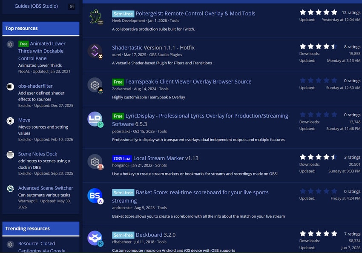
Task: Click the 54 count badge beside Guides
Action: 72,6
